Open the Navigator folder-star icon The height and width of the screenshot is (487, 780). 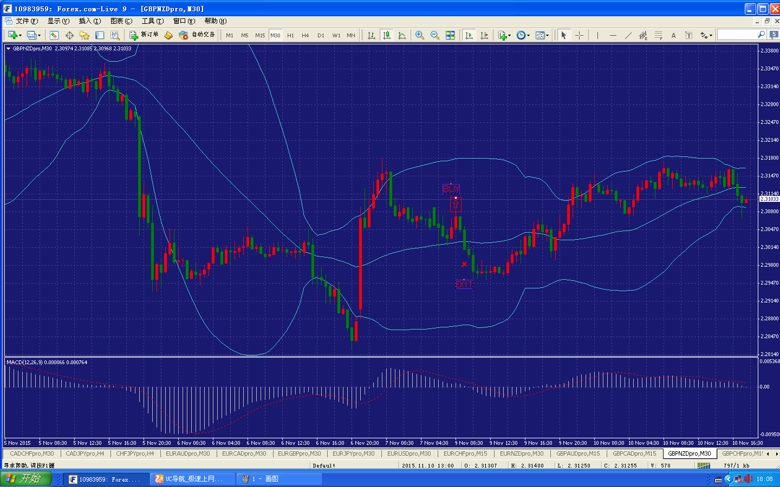click(84, 35)
